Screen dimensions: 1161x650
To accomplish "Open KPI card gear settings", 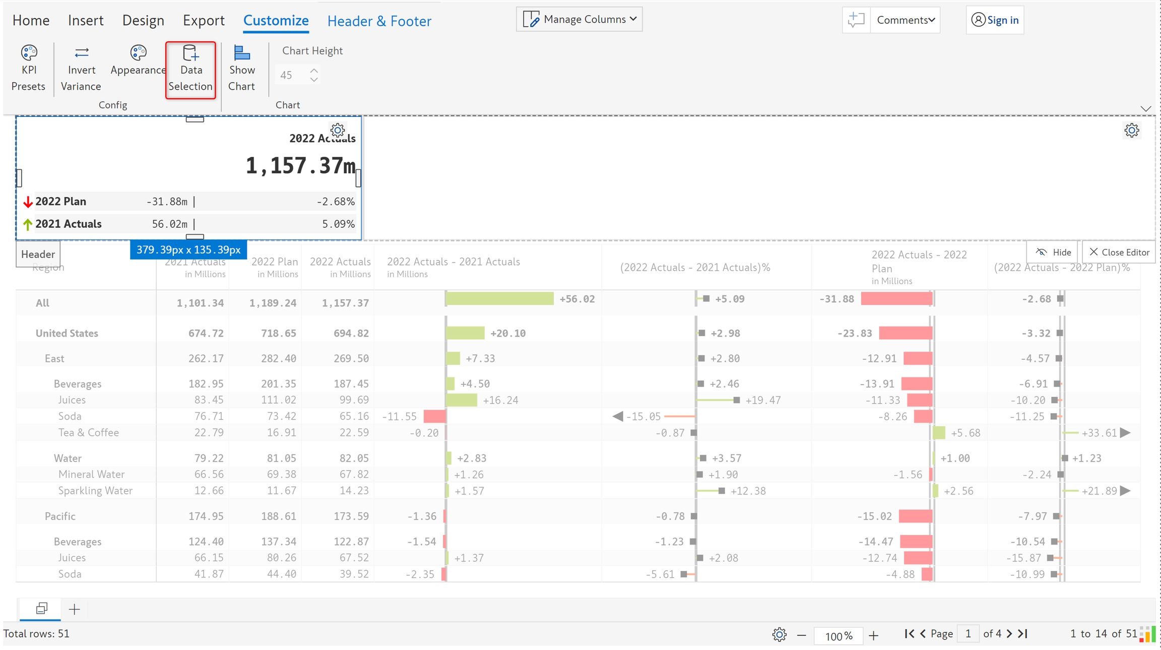I will coord(338,131).
